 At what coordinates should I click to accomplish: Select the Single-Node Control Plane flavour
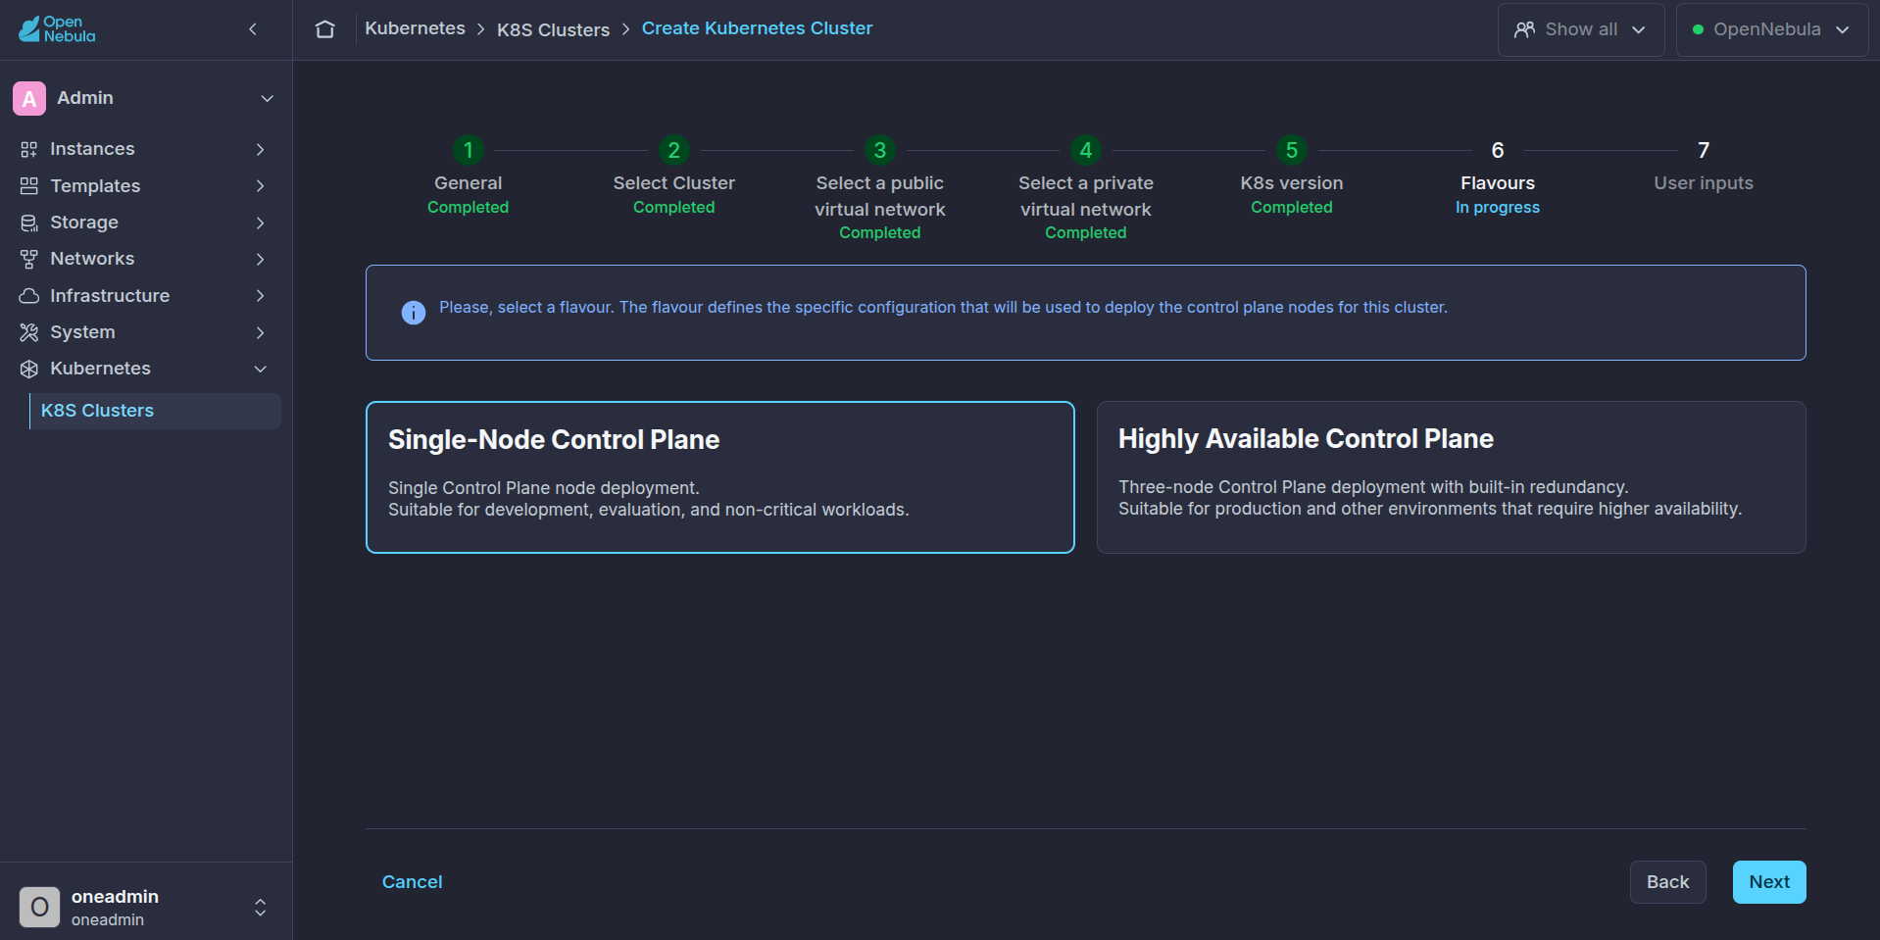[x=720, y=477]
